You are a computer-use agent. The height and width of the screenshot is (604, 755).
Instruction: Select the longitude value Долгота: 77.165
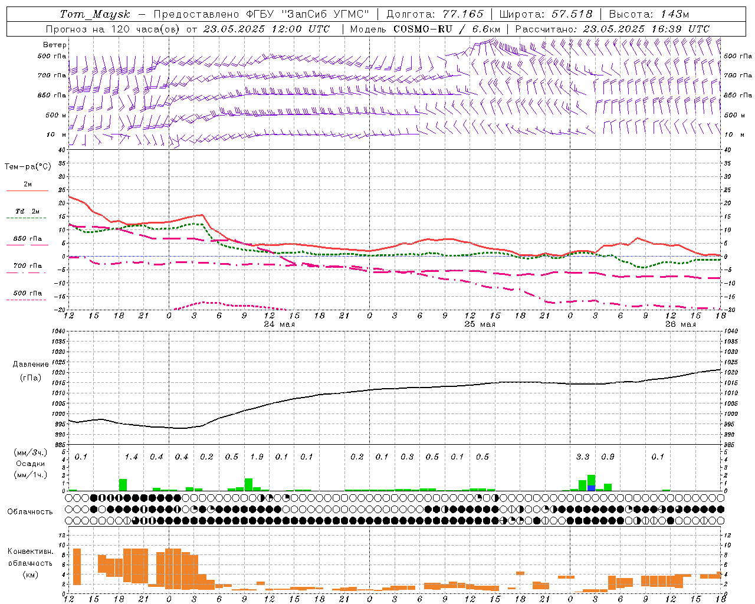click(x=434, y=14)
